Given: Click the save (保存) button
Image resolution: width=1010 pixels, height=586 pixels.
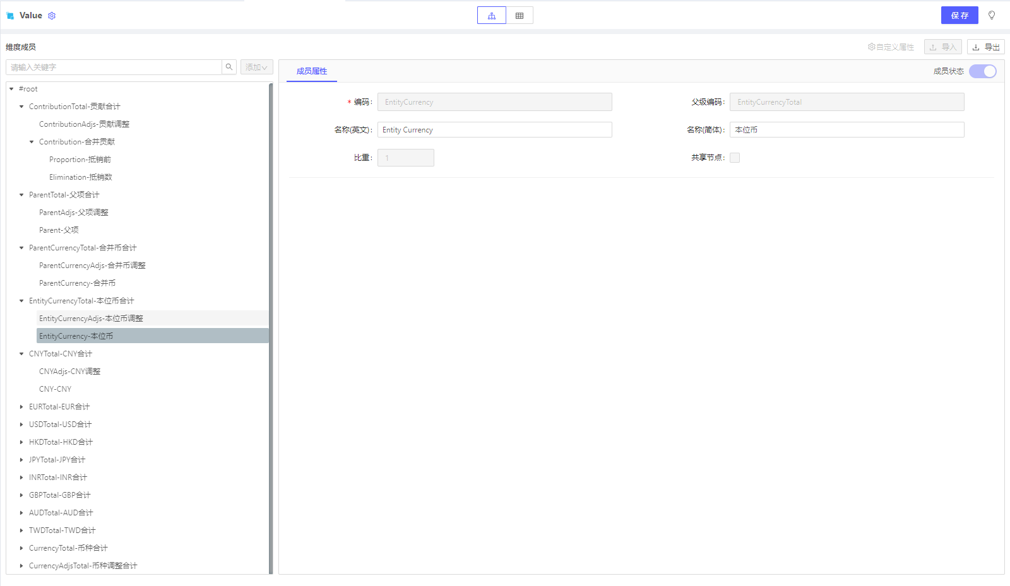Looking at the screenshot, I should click(x=959, y=16).
